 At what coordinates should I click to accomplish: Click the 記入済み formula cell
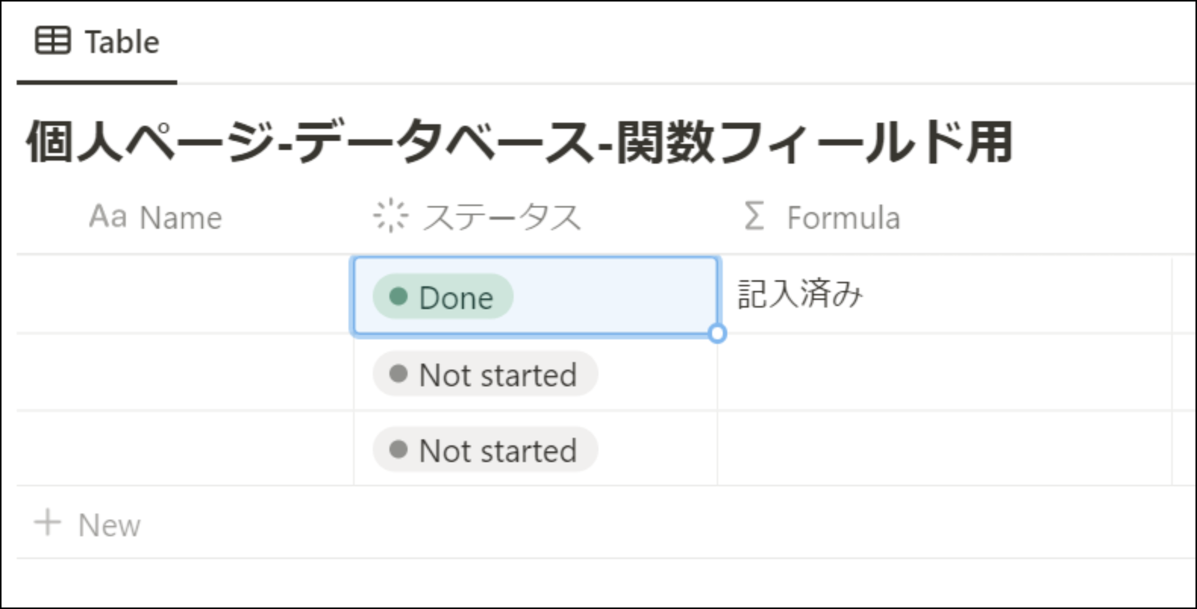coord(945,295)
